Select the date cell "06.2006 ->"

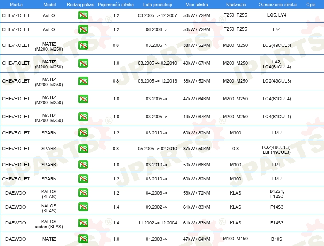point(157,29)
